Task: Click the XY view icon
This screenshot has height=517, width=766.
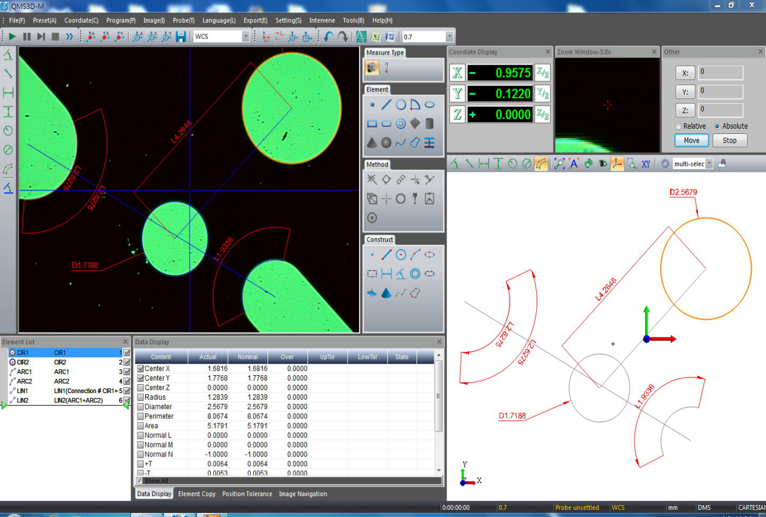Action: [646, 164]
